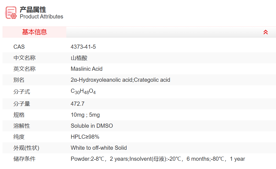Click the 分子式 row label
This screenshot has height=169, width=276.
(22, 92)
